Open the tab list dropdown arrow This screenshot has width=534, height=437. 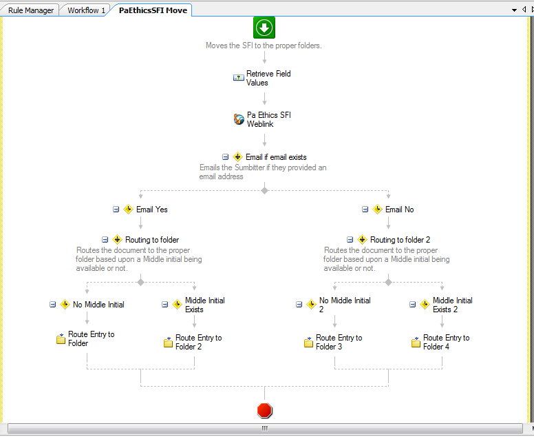[514, 10]
